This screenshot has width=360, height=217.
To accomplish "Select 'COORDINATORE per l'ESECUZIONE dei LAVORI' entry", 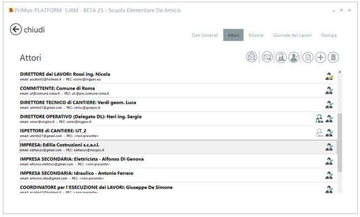I will (178, 188).
